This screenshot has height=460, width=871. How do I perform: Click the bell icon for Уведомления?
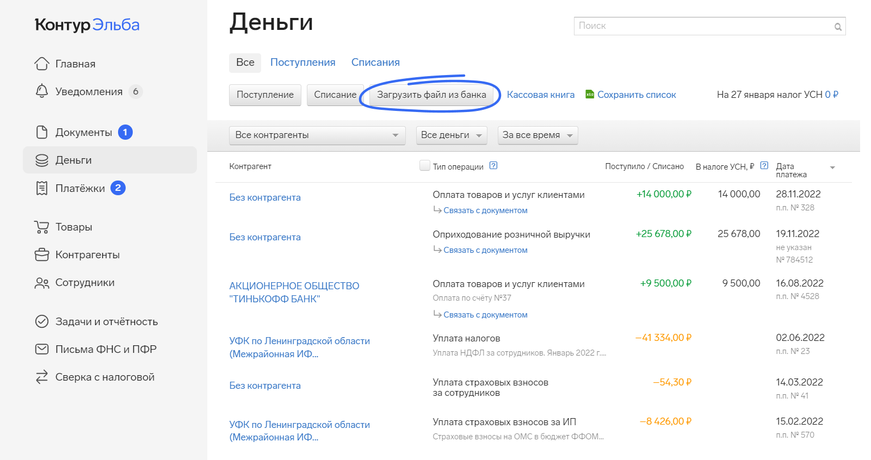(42, 91)
